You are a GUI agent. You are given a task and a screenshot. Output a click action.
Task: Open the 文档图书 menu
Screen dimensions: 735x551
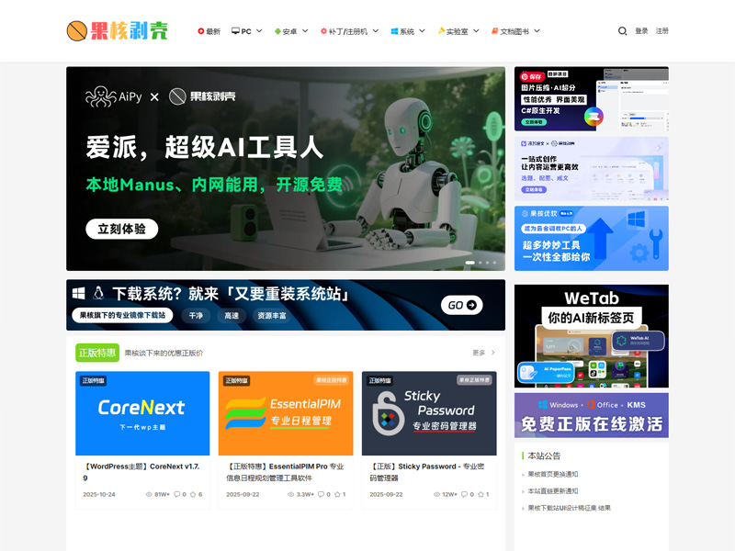coord(513,30)
